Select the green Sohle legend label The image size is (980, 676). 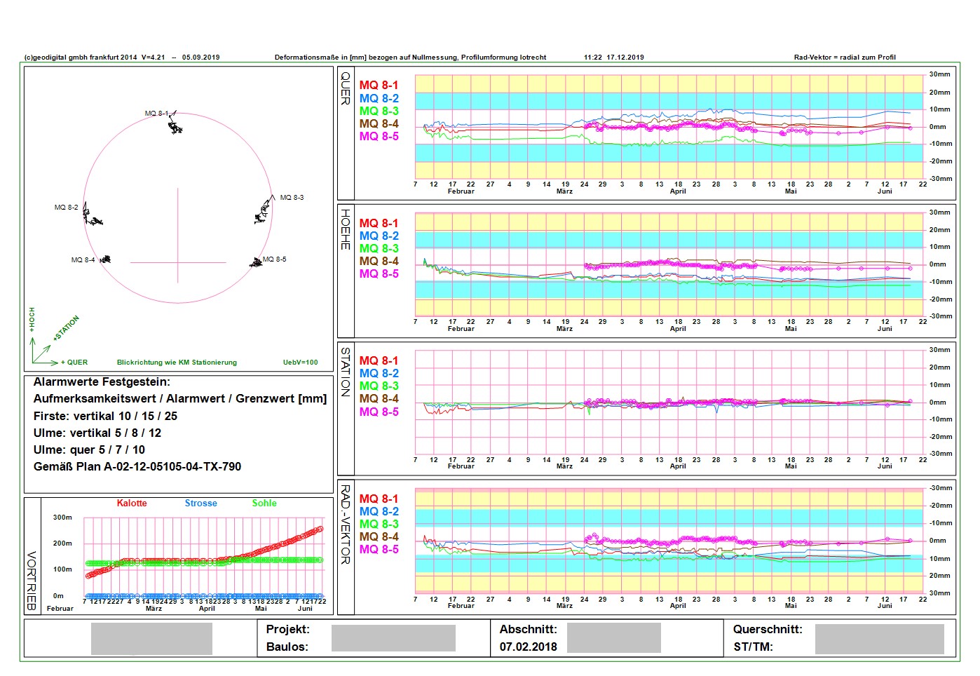click(264, 503)
